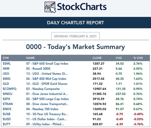Click the GLD - SPDR Gold Shares link
Viewport: 151px width, 128px height.
coord(47,84)
